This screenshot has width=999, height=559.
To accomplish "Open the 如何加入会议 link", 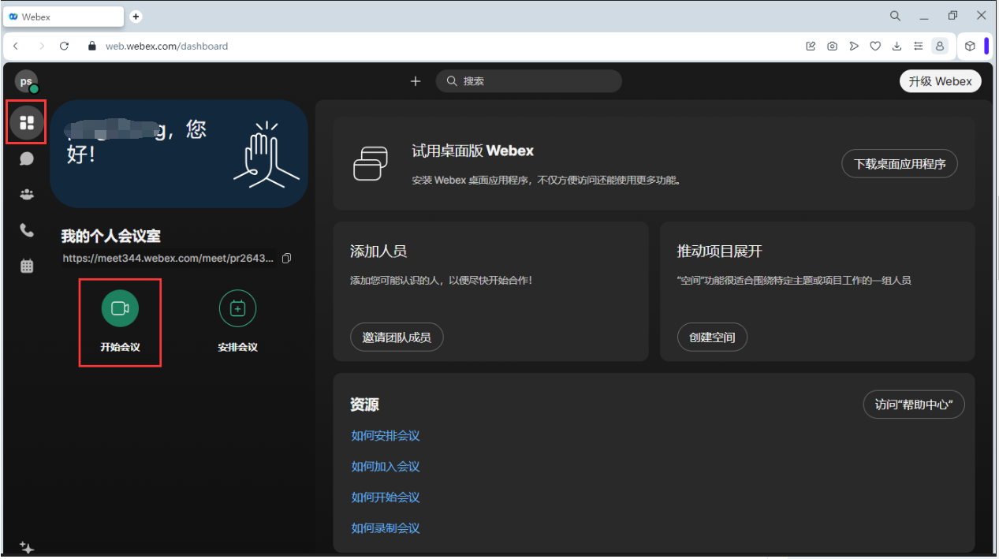I will [386, 467].
